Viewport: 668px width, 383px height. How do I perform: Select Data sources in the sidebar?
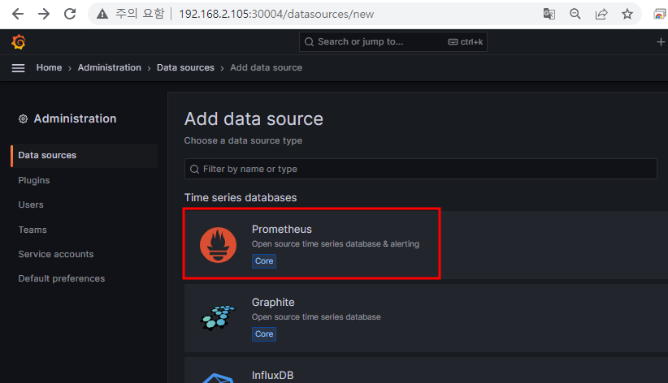click(x=84, y=155)
